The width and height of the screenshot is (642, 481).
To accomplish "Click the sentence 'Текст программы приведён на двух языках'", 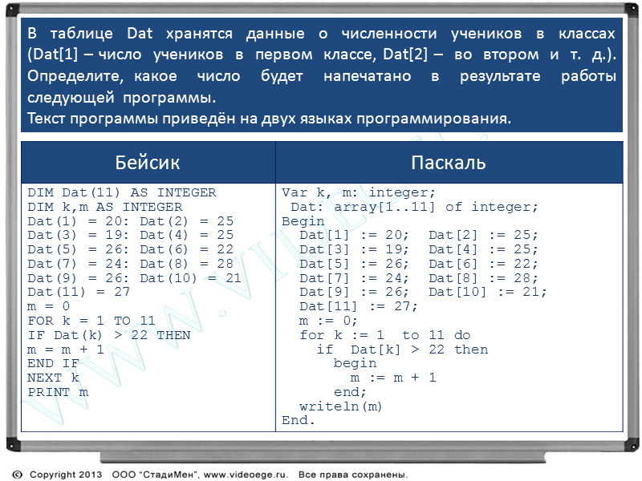I will (191, 119).
